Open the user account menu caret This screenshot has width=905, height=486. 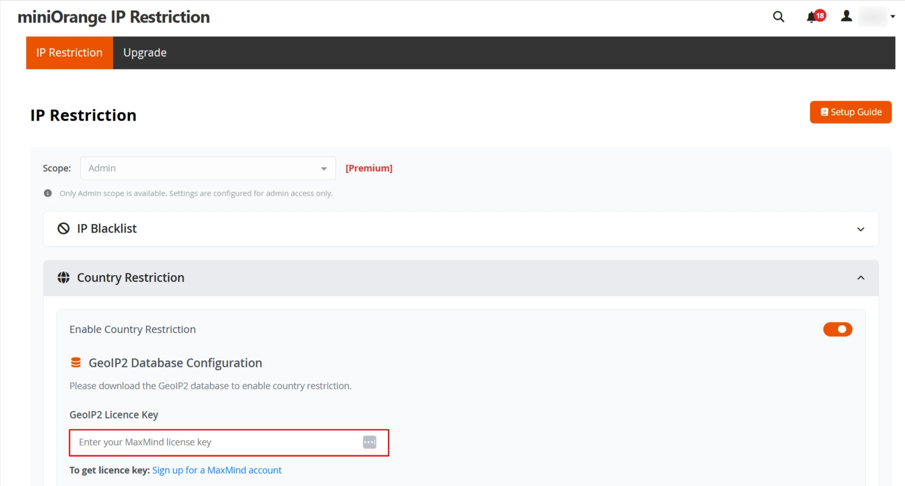click(892, 16)
